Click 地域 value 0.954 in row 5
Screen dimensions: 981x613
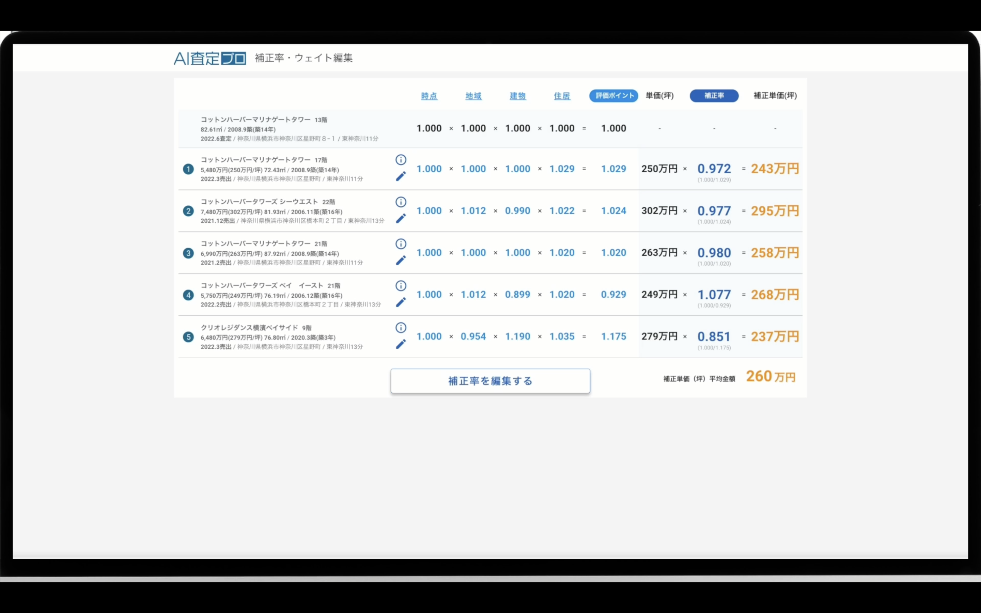[x=473, y=336]
